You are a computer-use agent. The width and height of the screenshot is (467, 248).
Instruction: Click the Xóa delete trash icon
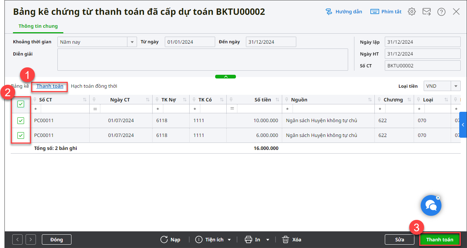(286, 239)
